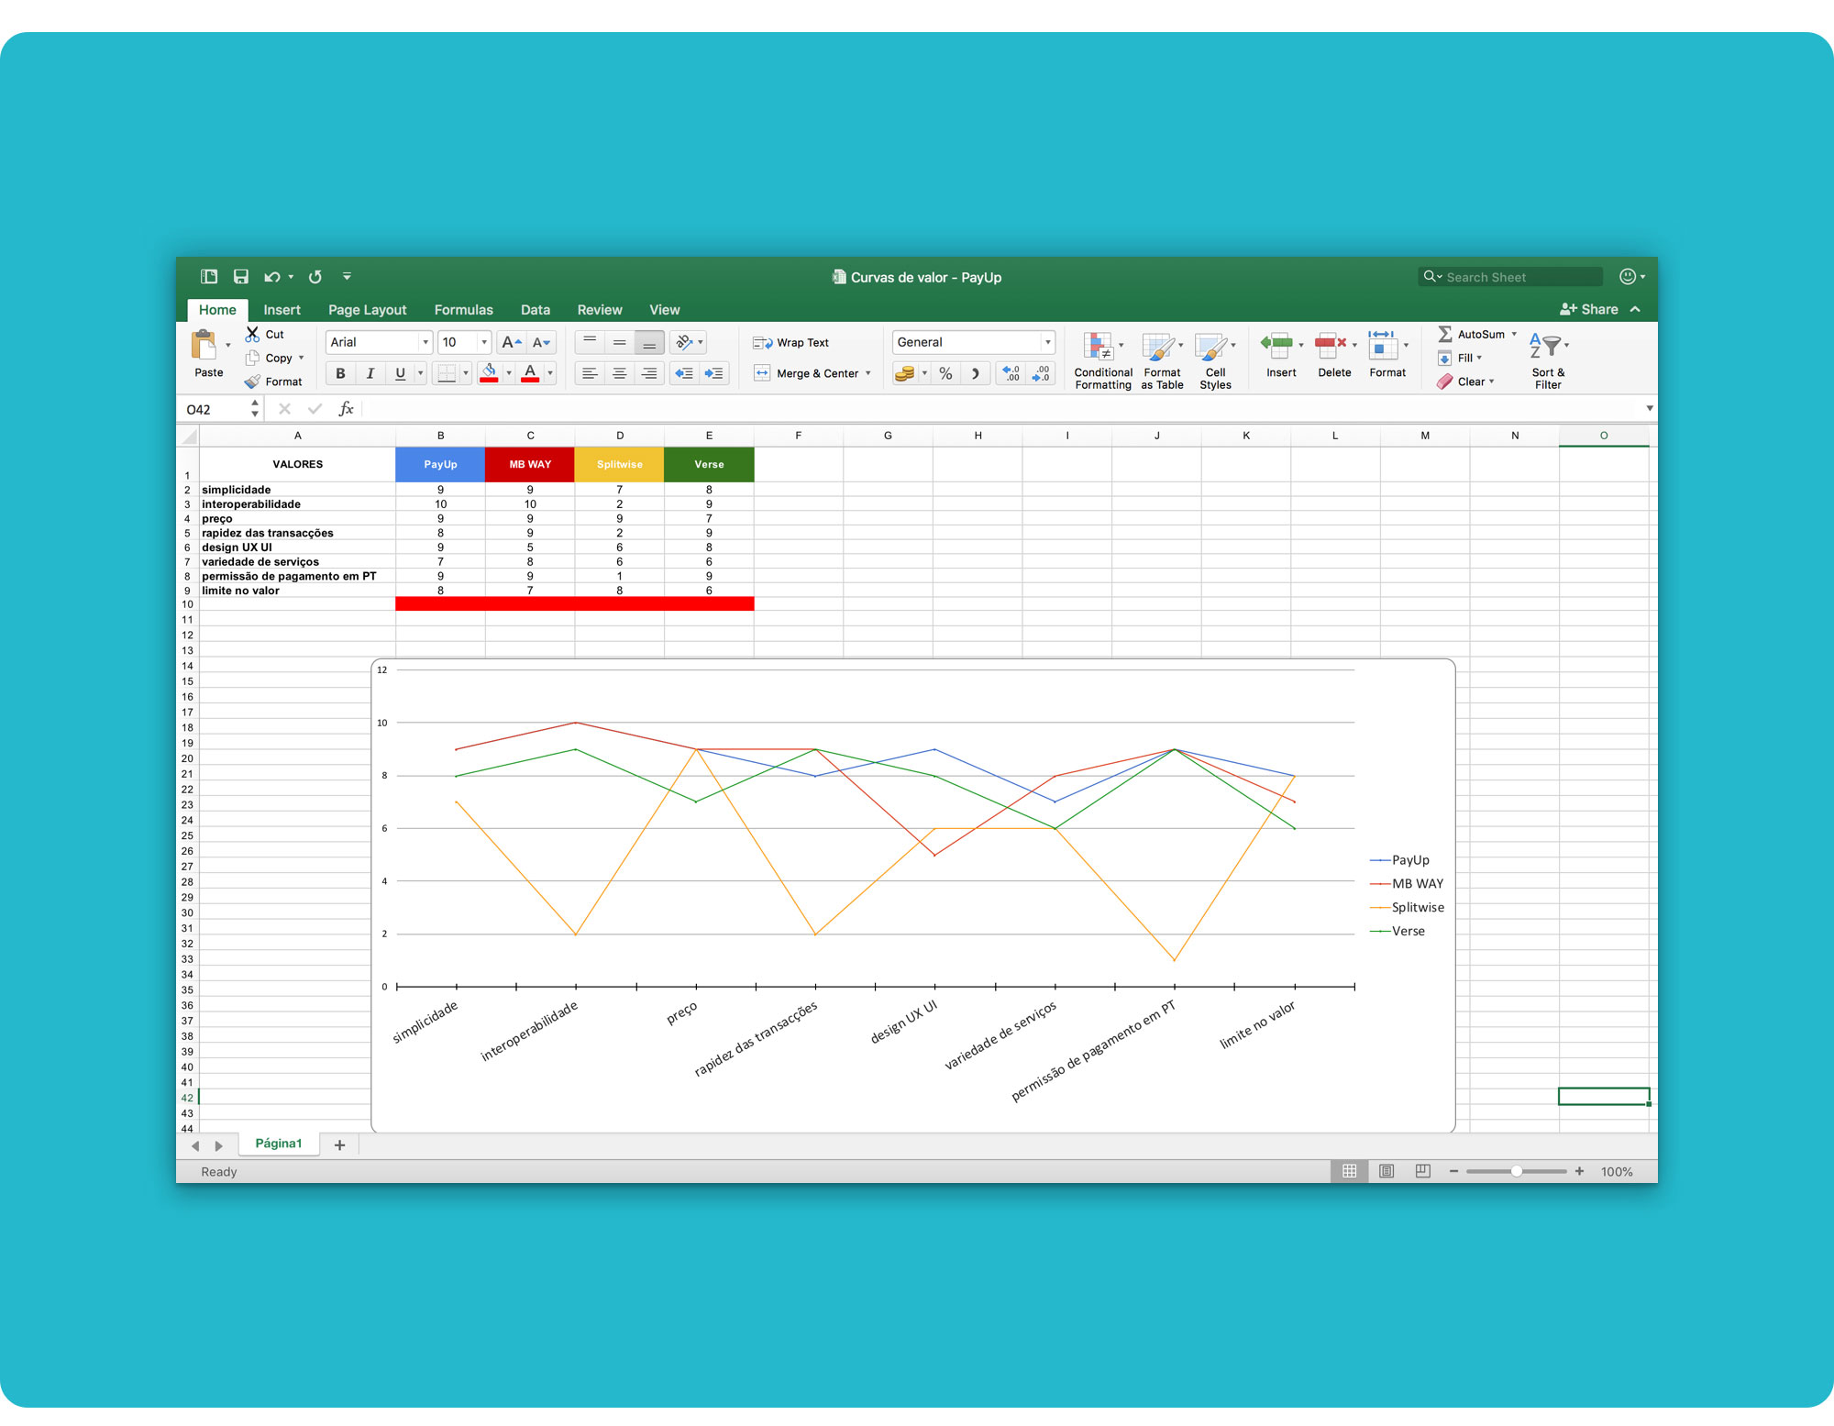Viewport: 1834px width, 1426px height.
Task: Click the text orientation icon
Action: pos(684,342)
